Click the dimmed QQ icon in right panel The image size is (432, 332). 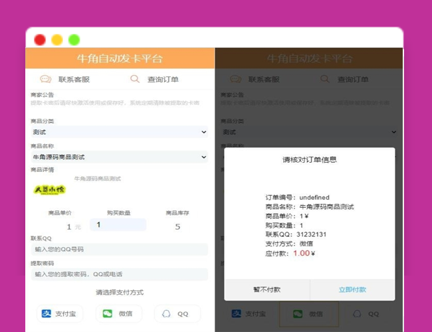[357, 314]
